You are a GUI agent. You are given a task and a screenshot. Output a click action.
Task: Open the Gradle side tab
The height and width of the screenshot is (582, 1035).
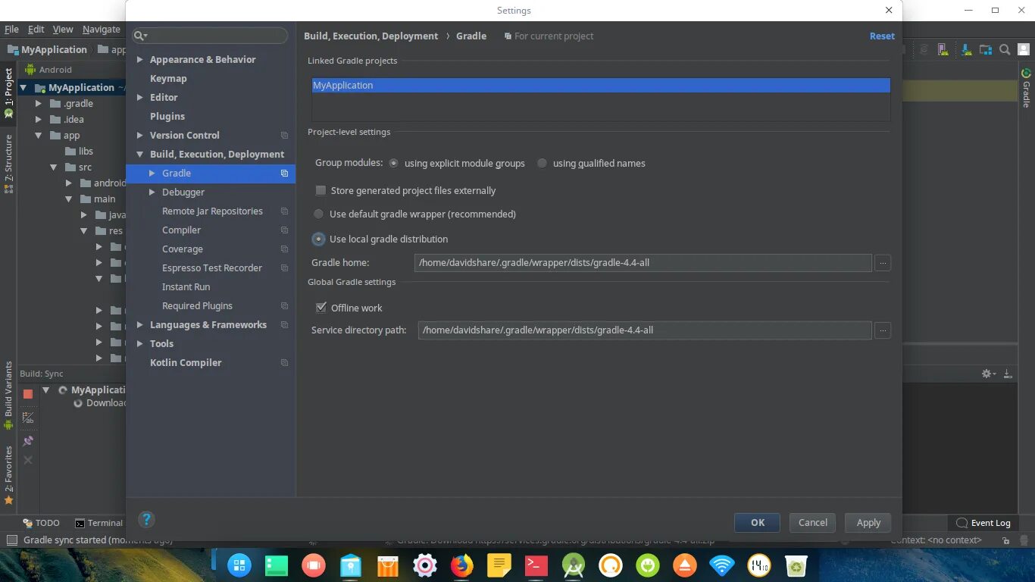point(1027,88)
